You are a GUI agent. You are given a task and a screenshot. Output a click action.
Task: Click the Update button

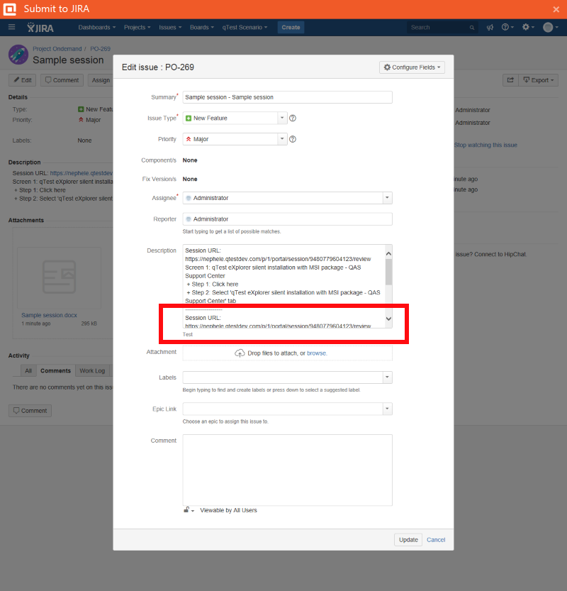[408, 540]
